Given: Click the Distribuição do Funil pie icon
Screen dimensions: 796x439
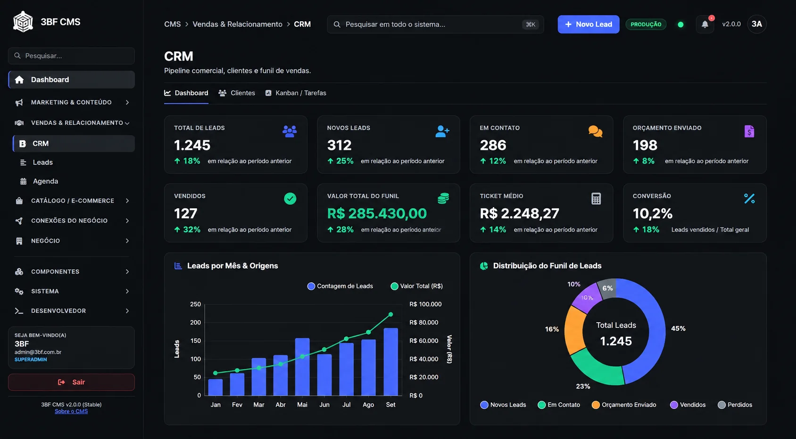Looking at the screenshot, I should 484,266.
